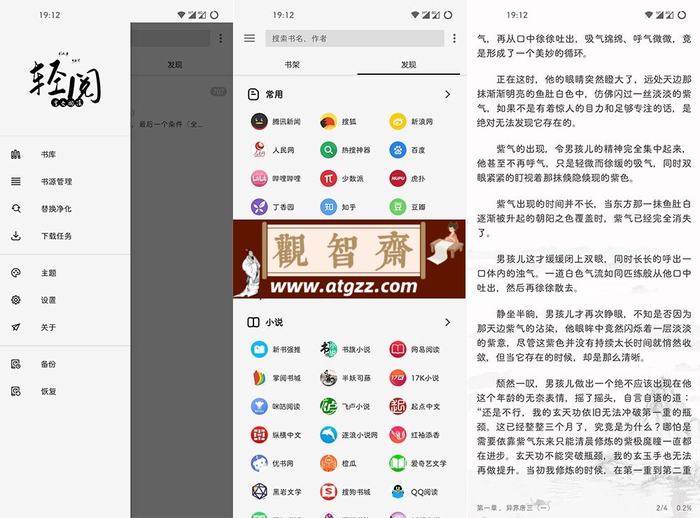Open the 哔哩哔哩 icon

pos(259,179)
